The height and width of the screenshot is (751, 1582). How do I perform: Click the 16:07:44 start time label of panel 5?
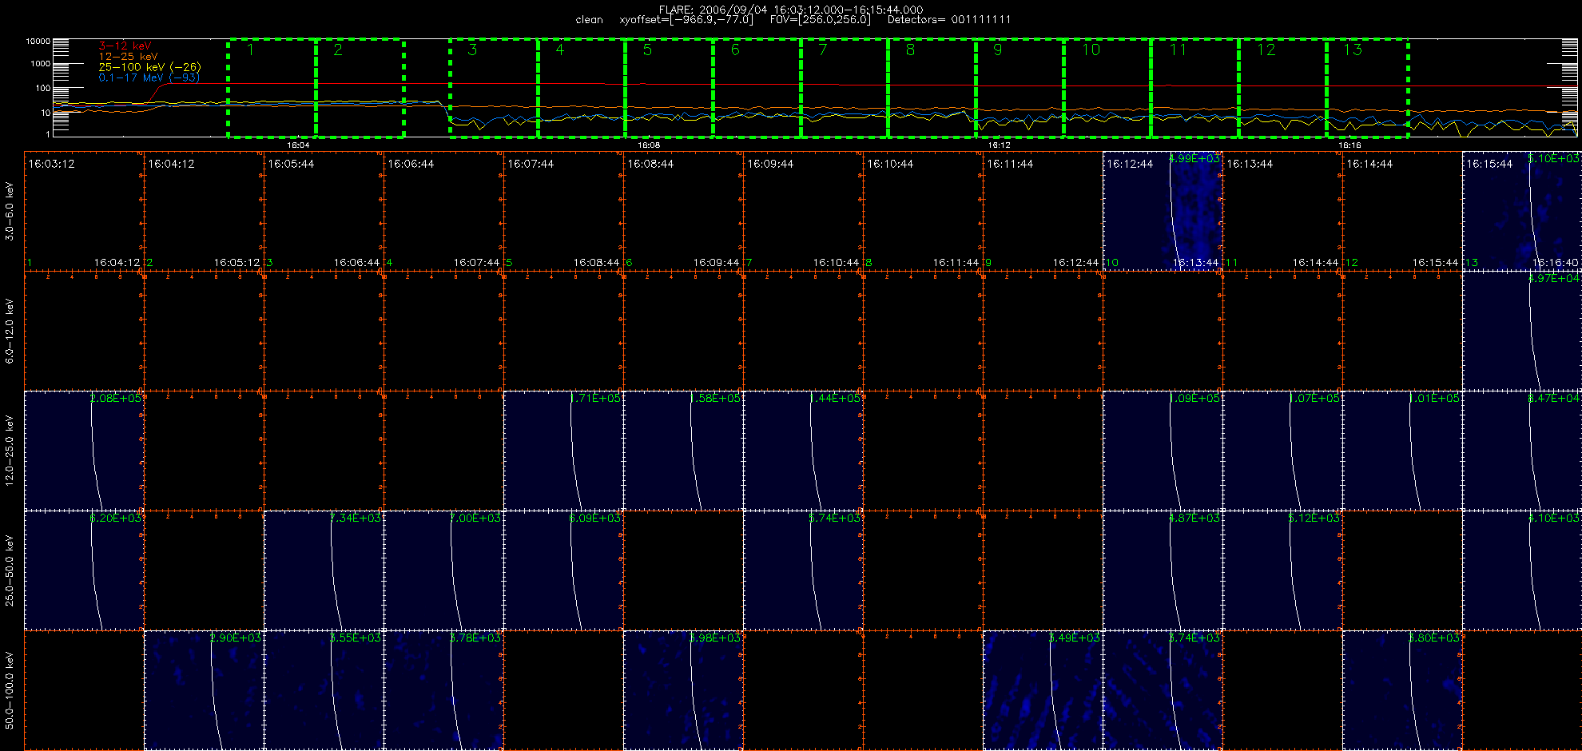coord(531,164)
